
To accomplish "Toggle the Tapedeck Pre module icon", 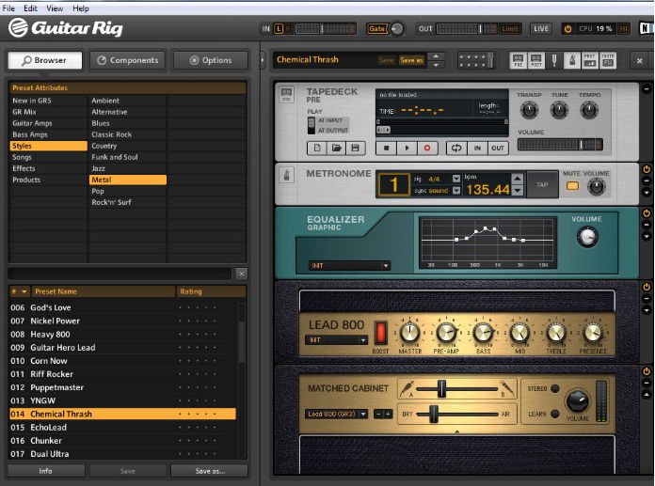I will click(518, 60).
